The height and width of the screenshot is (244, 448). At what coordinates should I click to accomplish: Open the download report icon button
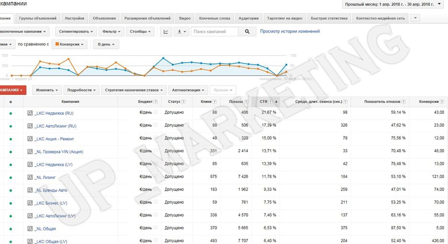(x=182, y=32)
